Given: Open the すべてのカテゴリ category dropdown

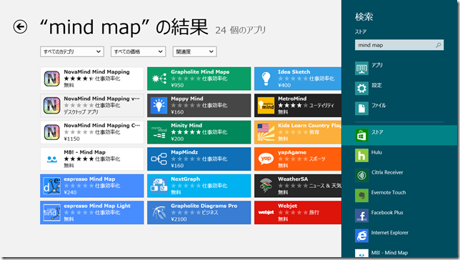Looking at the screenshot, I should [72, 51].
